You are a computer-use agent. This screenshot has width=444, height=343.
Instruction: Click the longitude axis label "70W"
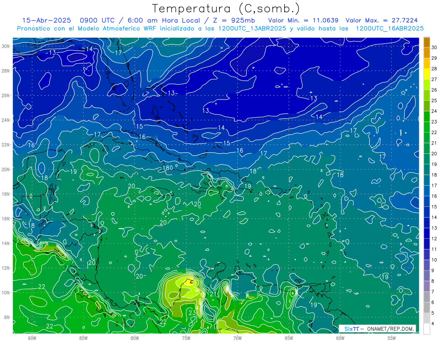[x=238, y=338]
